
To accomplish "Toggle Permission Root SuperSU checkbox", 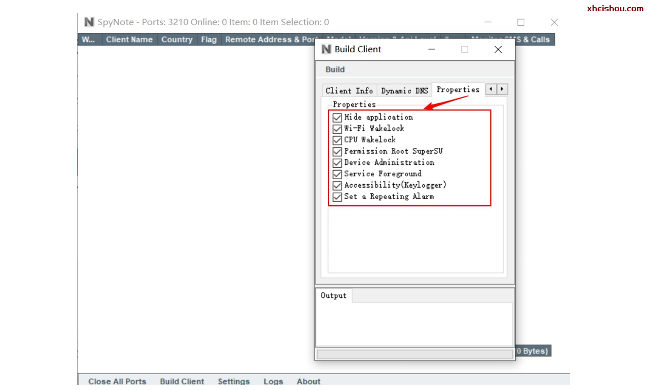I will click(337, 151).
